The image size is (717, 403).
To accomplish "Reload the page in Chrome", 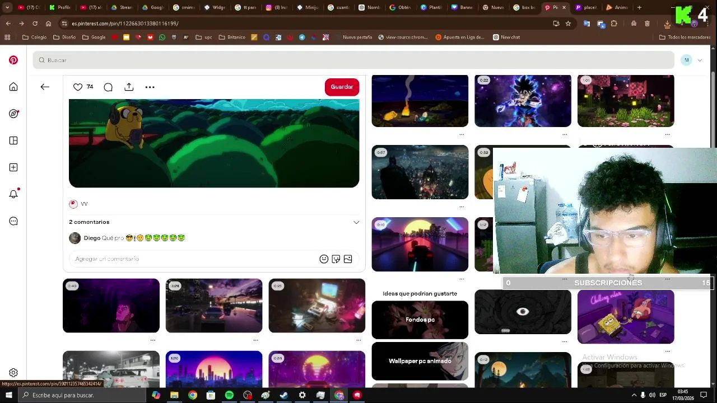I will pos(35,24).
